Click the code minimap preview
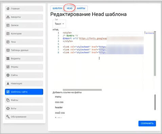This screenshot has width=162, height=134. point(149,33)
